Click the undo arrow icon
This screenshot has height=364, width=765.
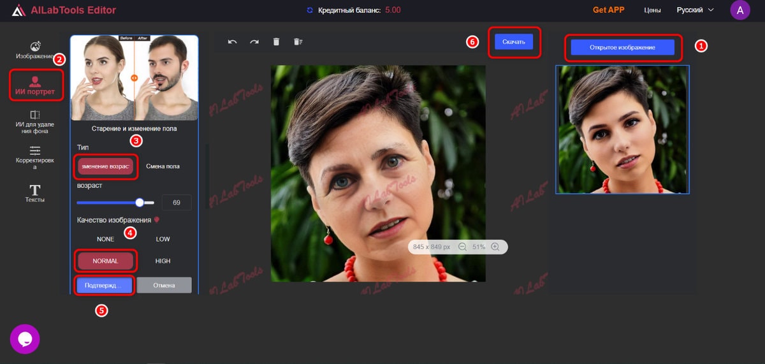(x=233, y=42)
